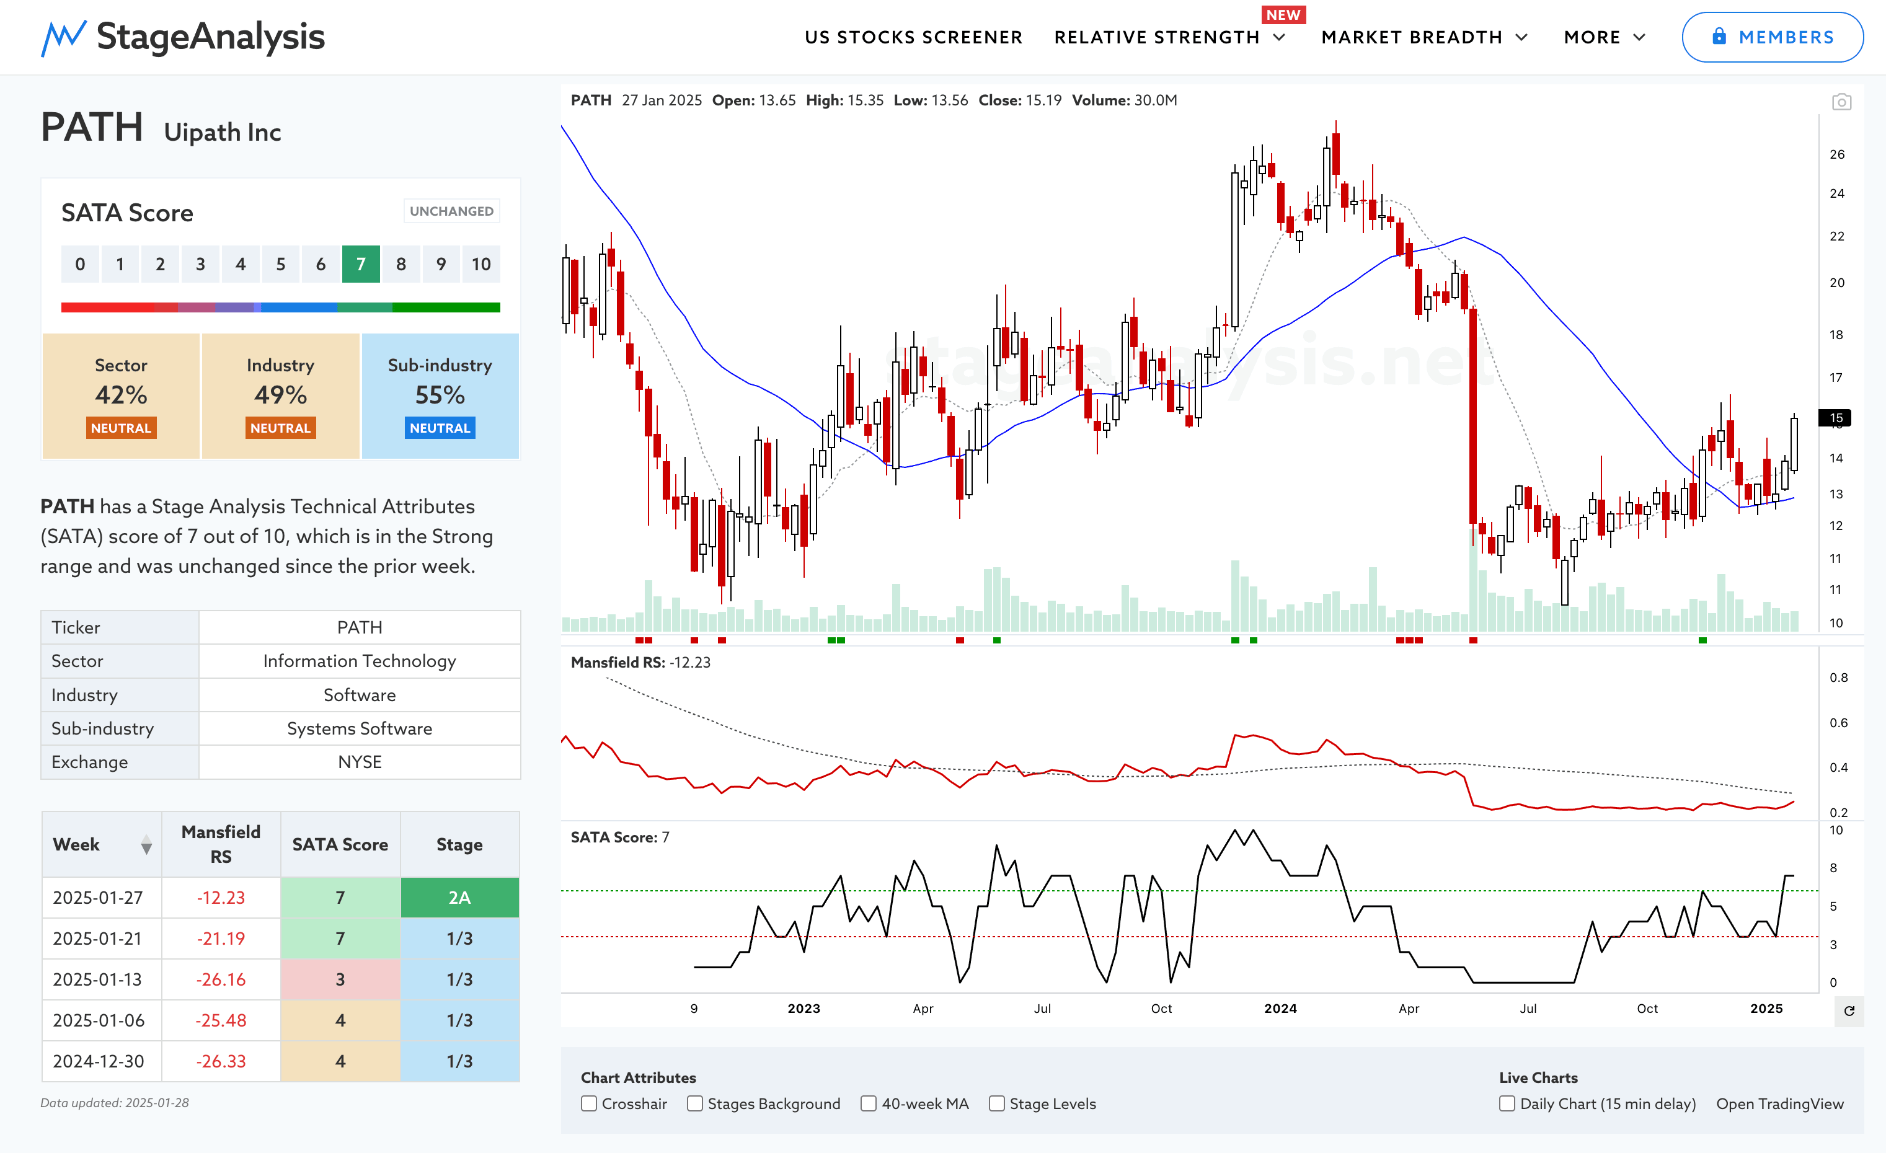This screenshot has height=1153, width=1886.
Task: Click the chart reset refresh icon
Action: 1849,1010
